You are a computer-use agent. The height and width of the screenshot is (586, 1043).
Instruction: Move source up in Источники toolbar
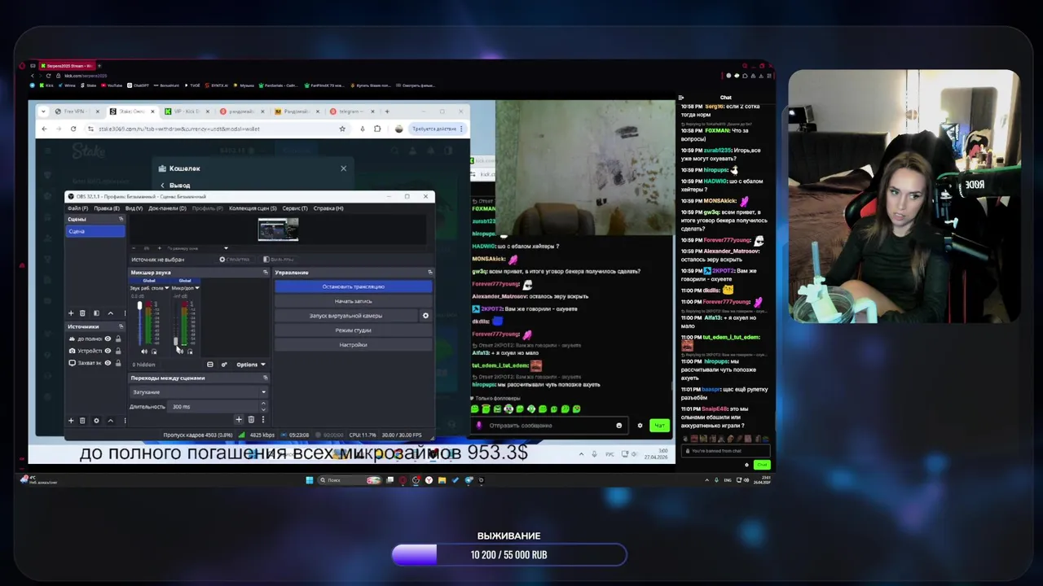click(x=111, y=421)
